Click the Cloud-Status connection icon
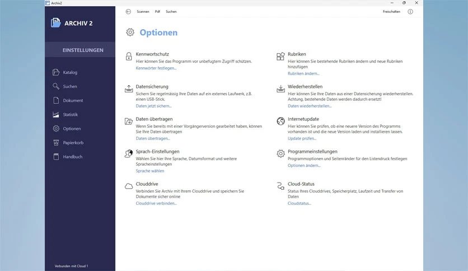 click(x=280, y=186)
